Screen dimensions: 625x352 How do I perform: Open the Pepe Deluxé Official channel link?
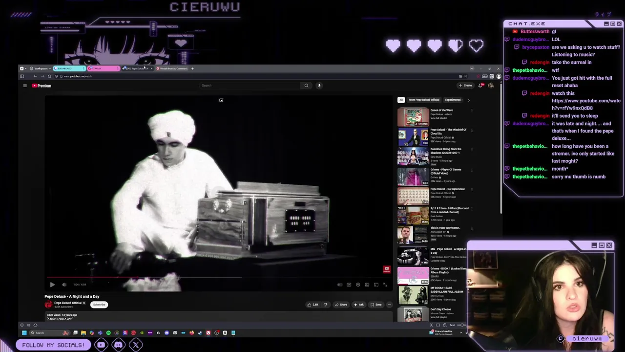tap(68, 303)
